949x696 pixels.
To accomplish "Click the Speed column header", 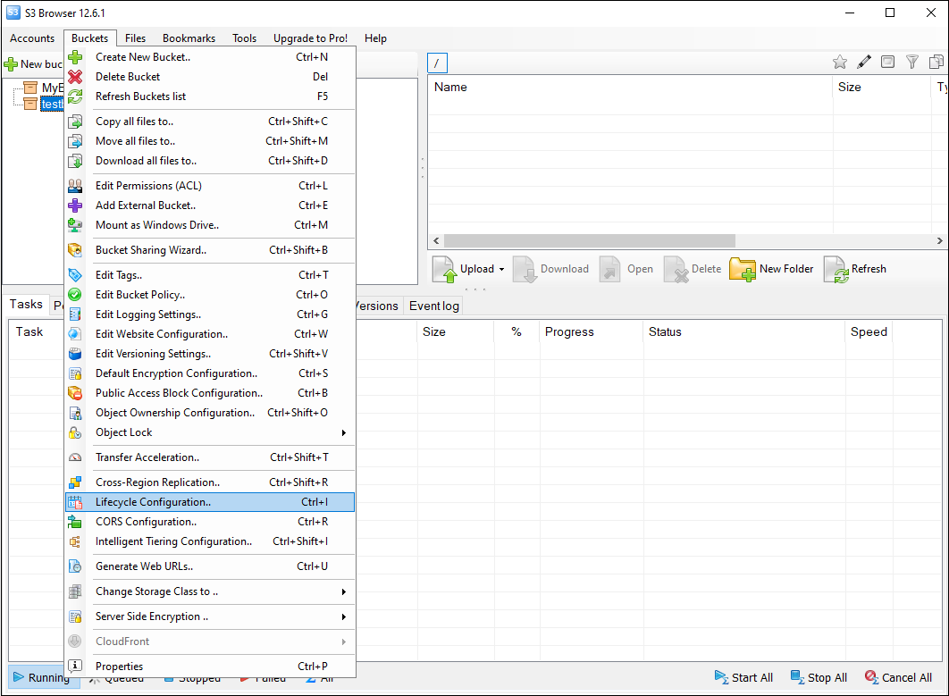I will coord(869,332).
